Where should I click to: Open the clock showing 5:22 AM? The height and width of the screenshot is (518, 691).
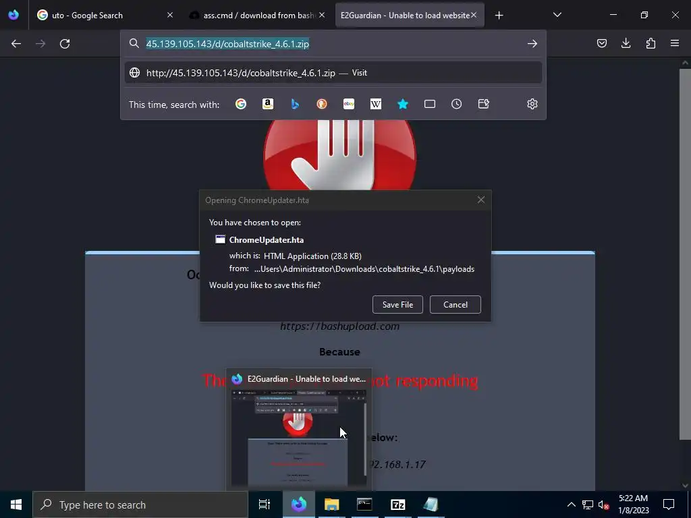pos(633,505)
